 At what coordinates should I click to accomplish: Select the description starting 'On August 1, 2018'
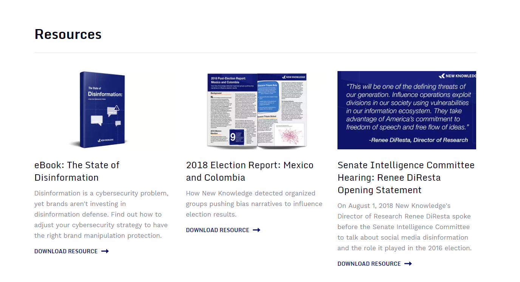[x=404, y=227]
